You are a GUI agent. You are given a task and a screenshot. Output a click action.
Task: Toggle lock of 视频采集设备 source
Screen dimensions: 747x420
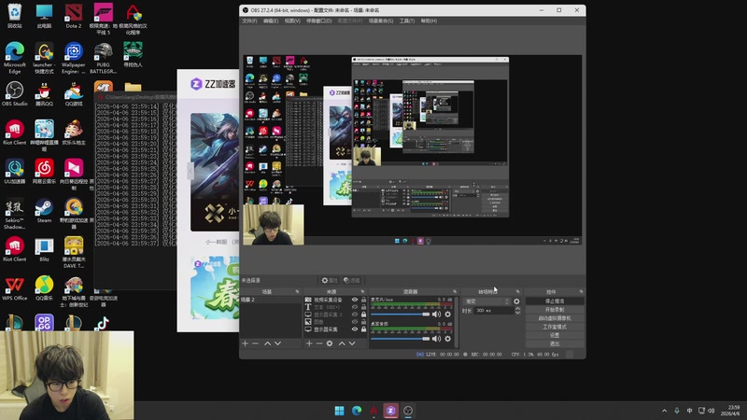363,300
